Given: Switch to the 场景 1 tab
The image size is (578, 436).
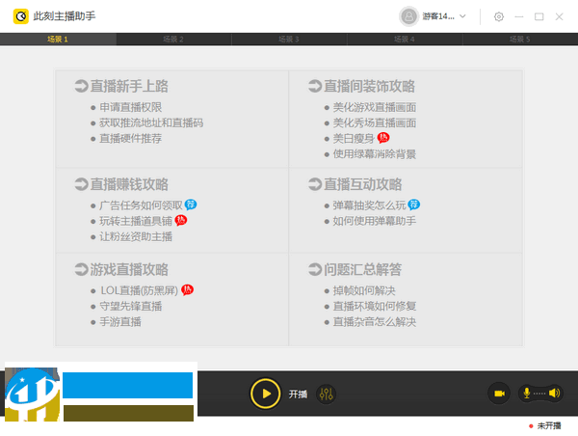Looking at the screenshot, I should [x=58, y=40].
